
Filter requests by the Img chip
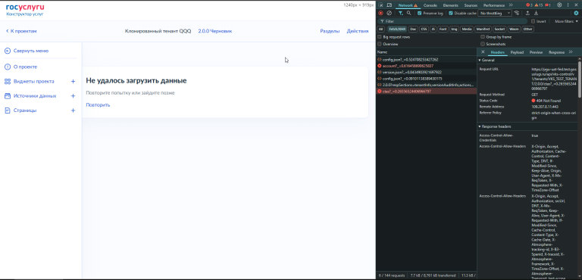pos(454,29)
